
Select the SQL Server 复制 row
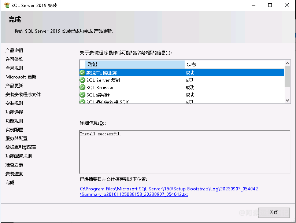click(x=182, y=80)
